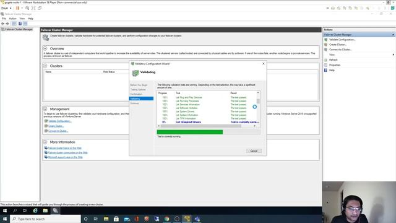
Task: Open File Explorer in guest taskbar
Action: 45,211
